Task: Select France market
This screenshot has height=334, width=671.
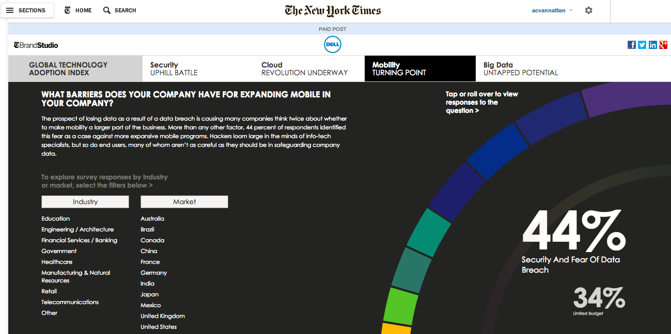Action: (x=150, y=262)
